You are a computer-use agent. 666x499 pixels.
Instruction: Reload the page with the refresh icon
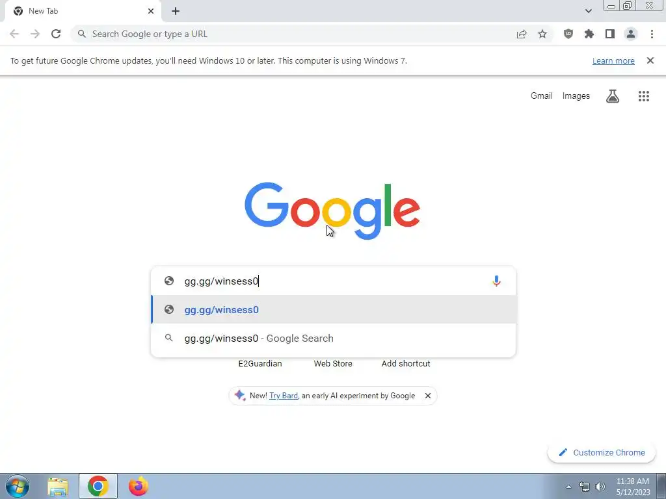coord(56,34)
